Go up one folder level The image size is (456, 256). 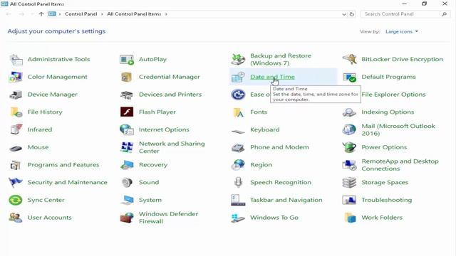41,14
